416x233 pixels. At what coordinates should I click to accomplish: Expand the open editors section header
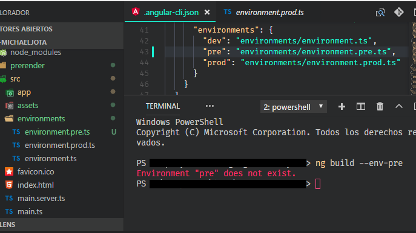62,29
